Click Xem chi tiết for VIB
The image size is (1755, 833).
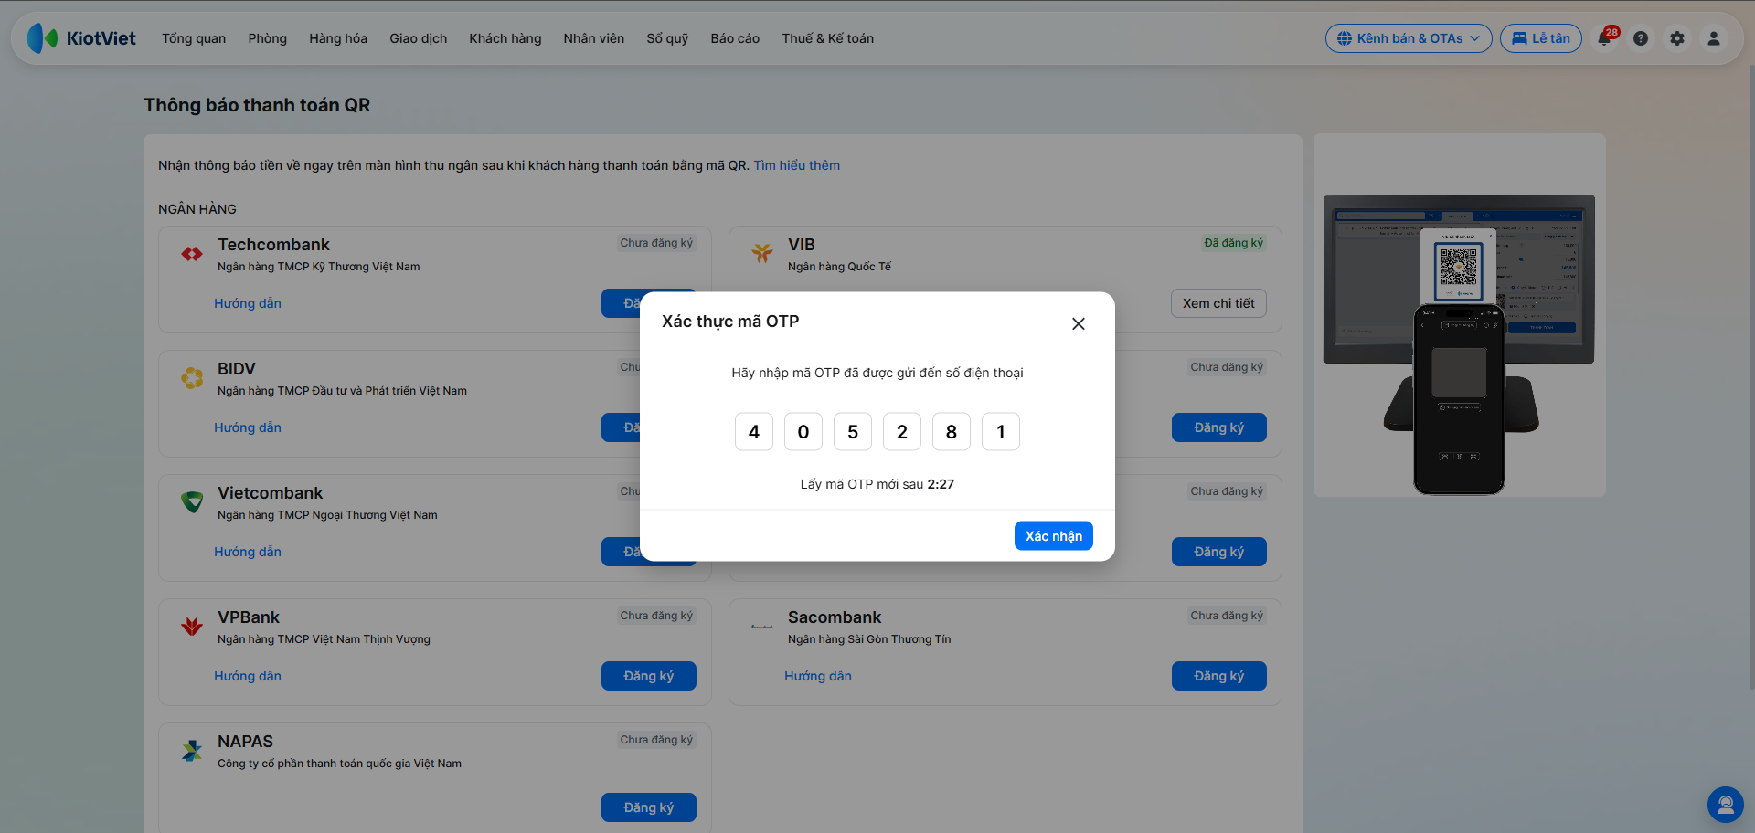coord(1218,303)
